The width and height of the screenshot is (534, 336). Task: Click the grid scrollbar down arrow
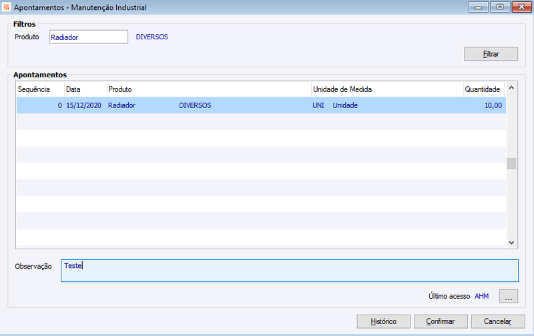coord(511,243)
